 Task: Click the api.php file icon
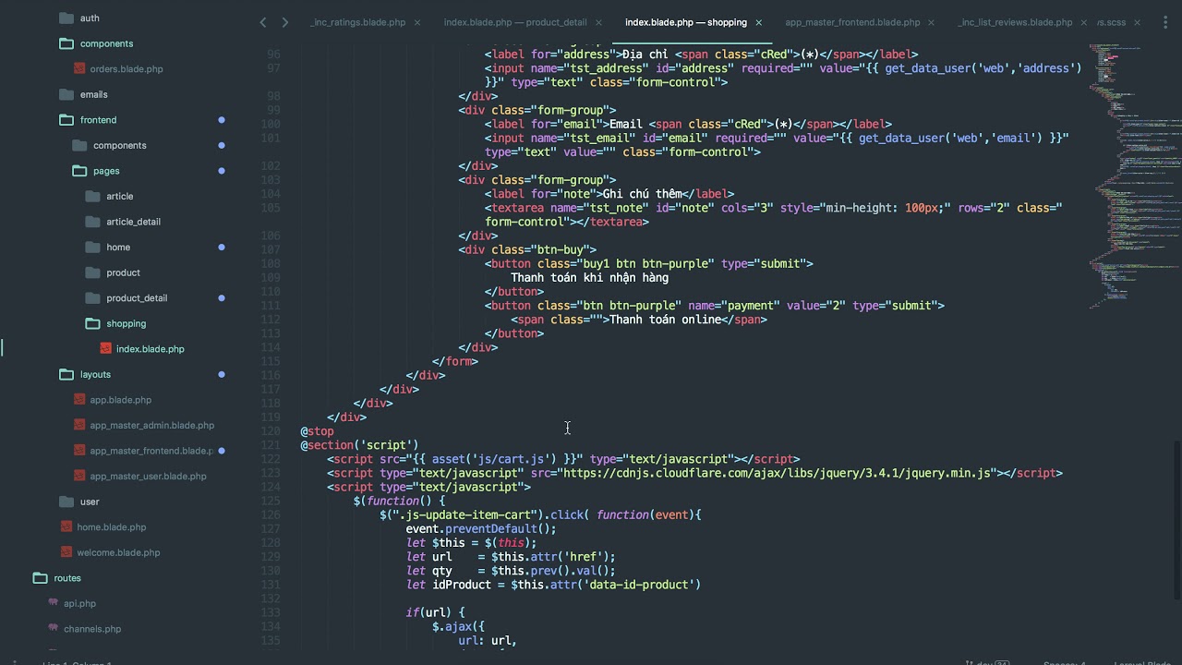(54, 603)
